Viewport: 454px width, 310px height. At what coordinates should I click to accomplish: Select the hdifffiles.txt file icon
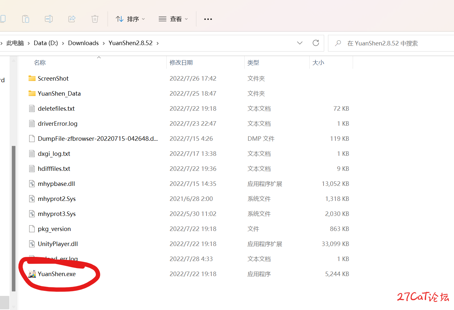click(32, 169)
